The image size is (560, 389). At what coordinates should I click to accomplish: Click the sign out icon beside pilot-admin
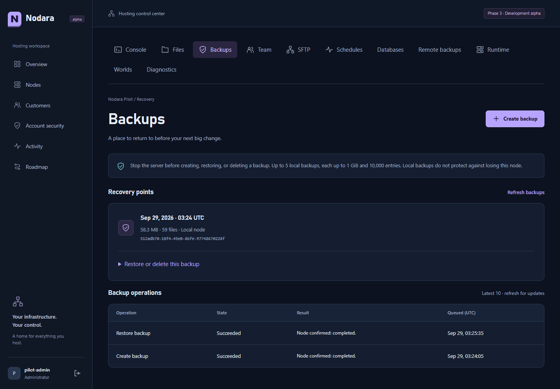[x=77, y=373]
